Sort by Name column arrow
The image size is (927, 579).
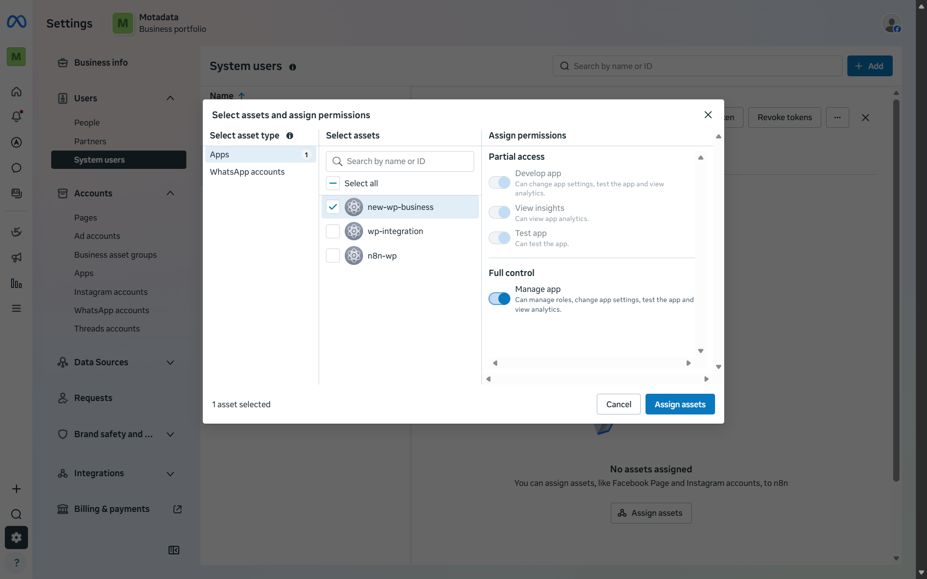242,96
